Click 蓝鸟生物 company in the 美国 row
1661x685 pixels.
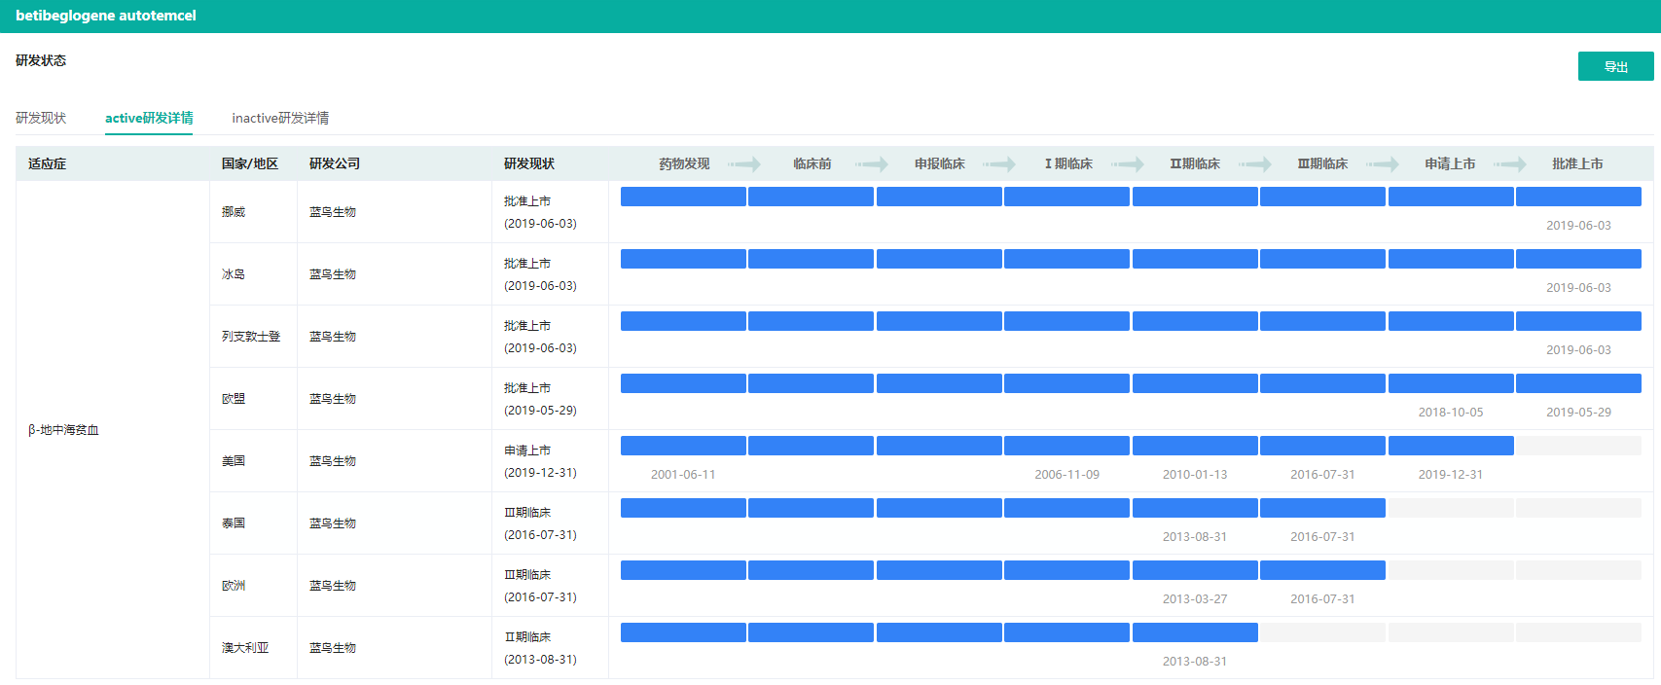click(333, 461)
